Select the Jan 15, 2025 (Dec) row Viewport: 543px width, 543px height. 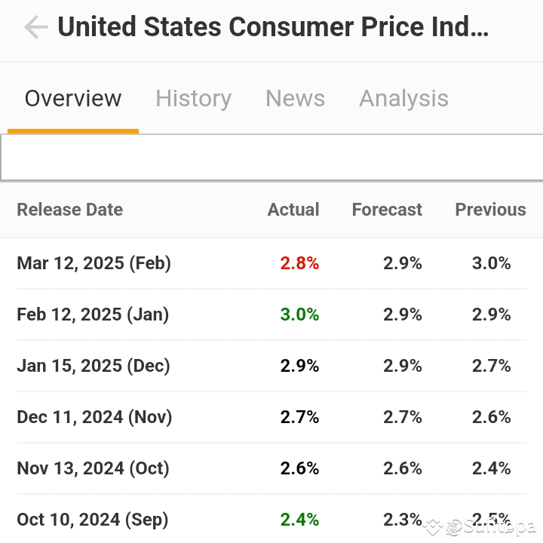point(271,366)
